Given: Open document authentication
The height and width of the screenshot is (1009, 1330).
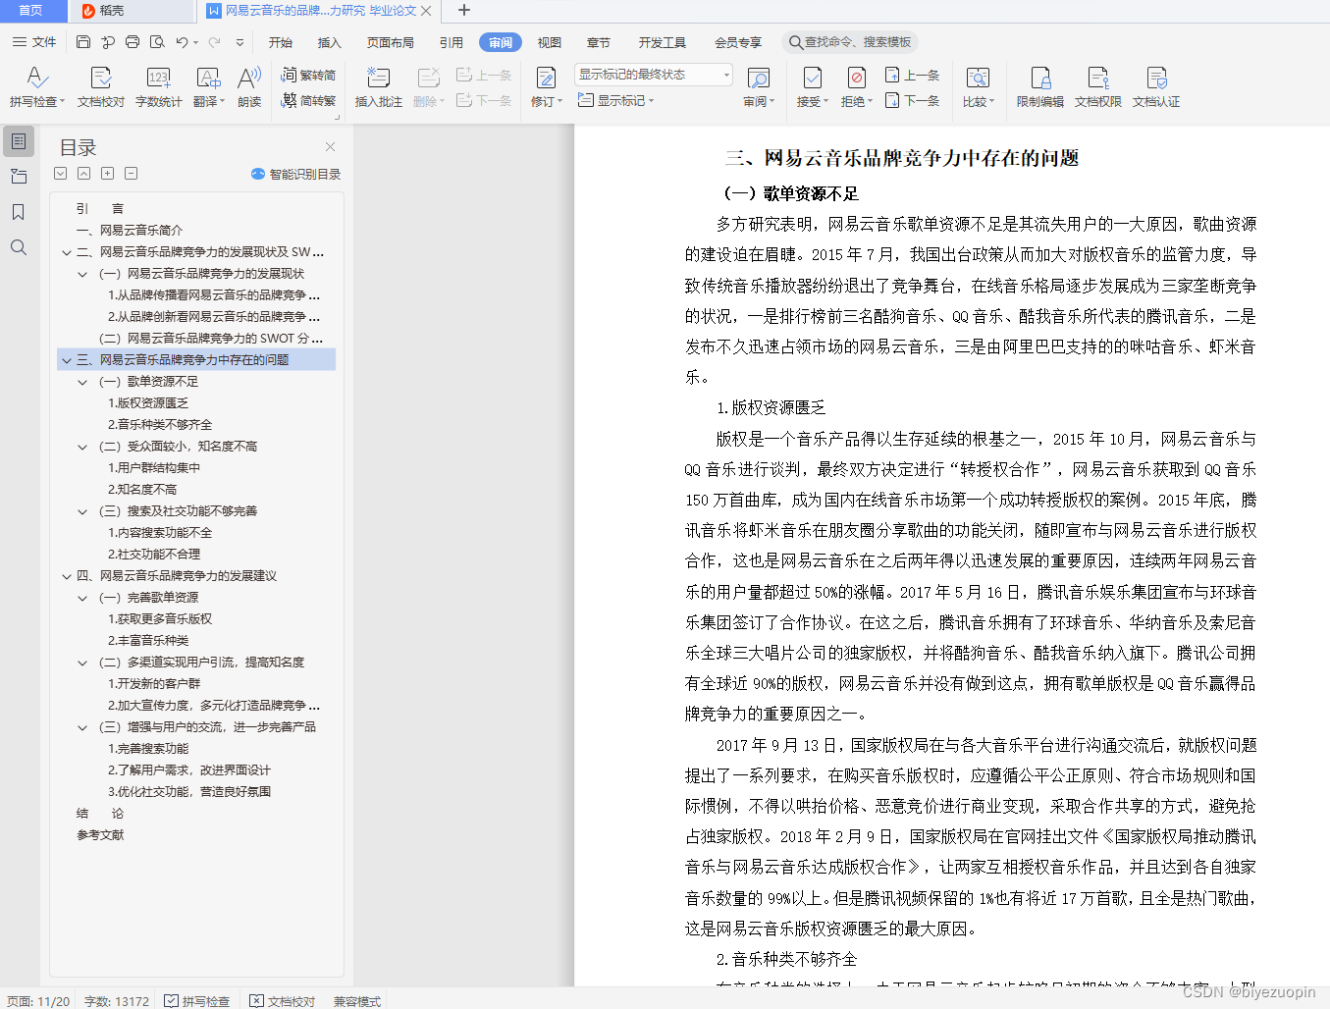Looking at the screenshot, I should (x=1155, y=86).
